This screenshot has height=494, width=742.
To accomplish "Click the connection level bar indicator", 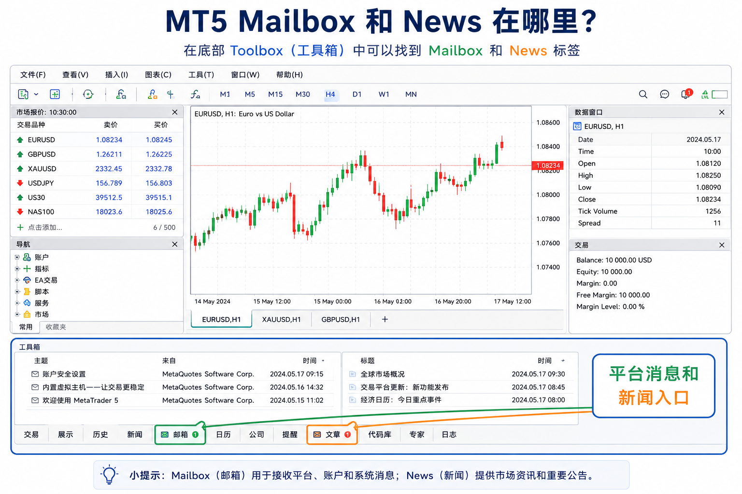I will pos(720,95).
